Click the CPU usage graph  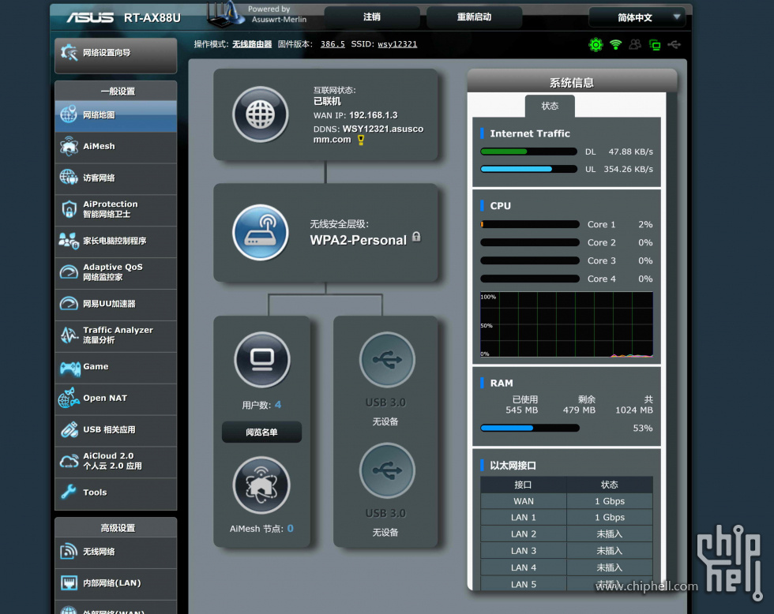tap(567, 324)
